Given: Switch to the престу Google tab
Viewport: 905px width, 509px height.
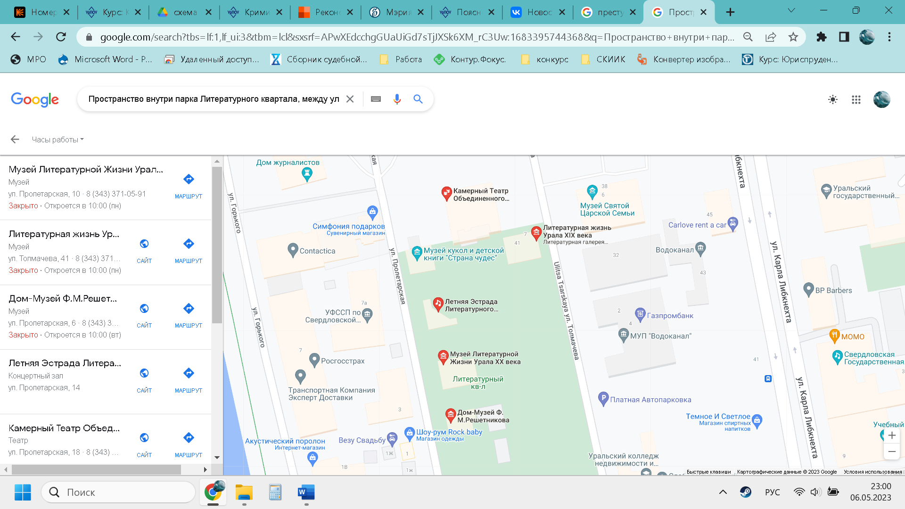Looking at the screenshot, I should 609,12.
